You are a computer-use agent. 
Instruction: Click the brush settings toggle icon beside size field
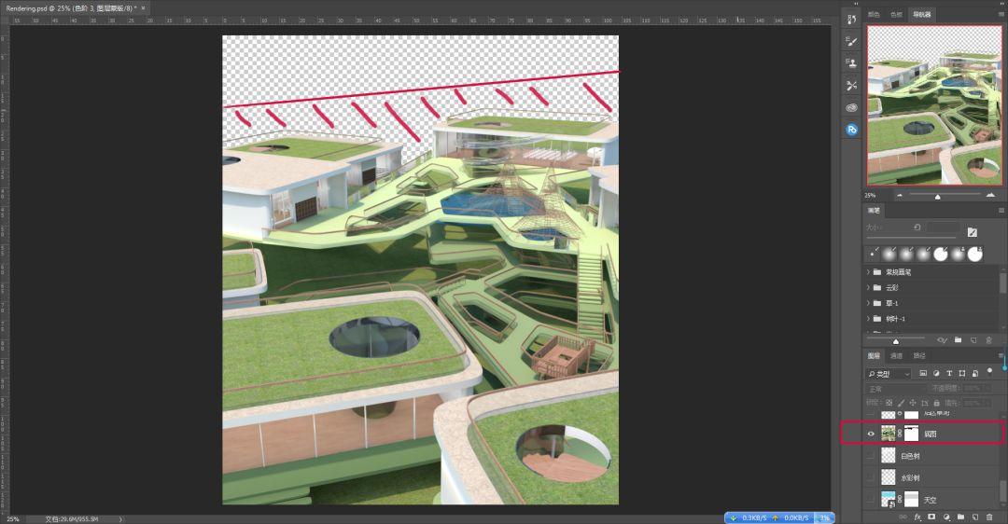tap(972, 232)
